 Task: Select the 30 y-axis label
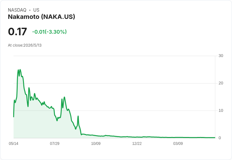[x=221, y=56]
